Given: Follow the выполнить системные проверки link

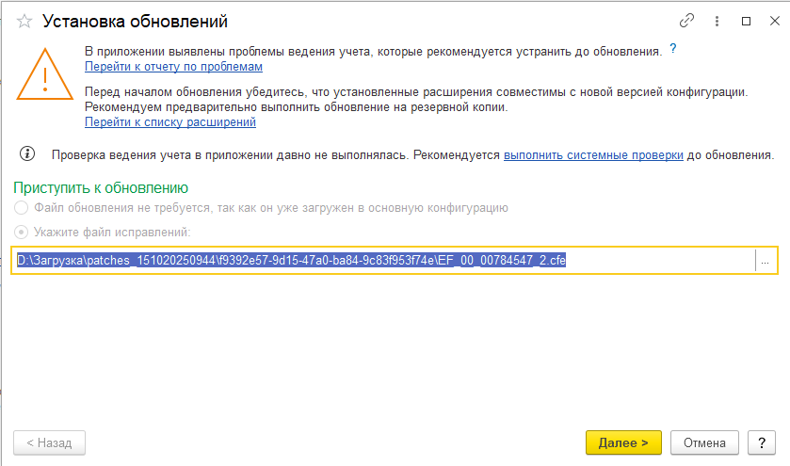Looking at the screenshot, I should pos(593,154).
